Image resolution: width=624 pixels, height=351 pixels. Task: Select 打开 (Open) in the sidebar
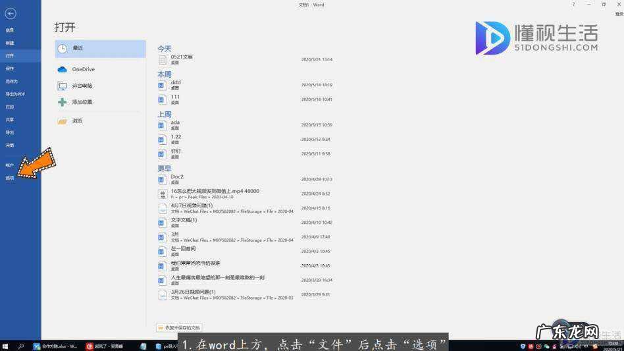click(x=10, y=56)
